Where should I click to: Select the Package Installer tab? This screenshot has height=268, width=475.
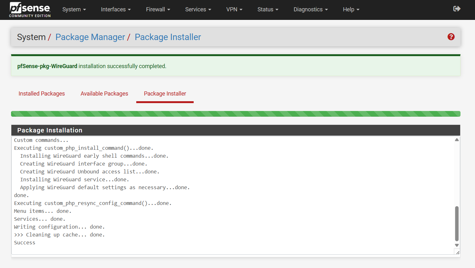tap(165, 94)
